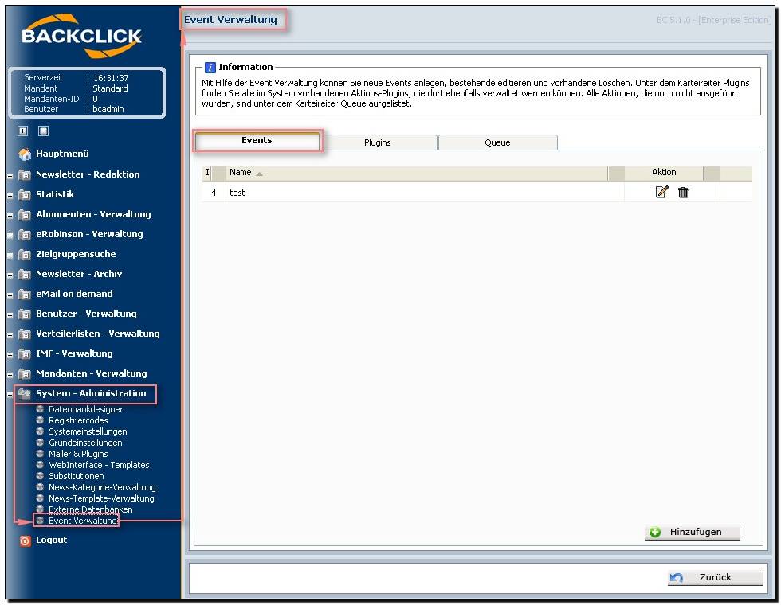Screen dimensions: 781x605
Task: Expand the Abonnenten - Verwaltung node
Action: point(10,215)
